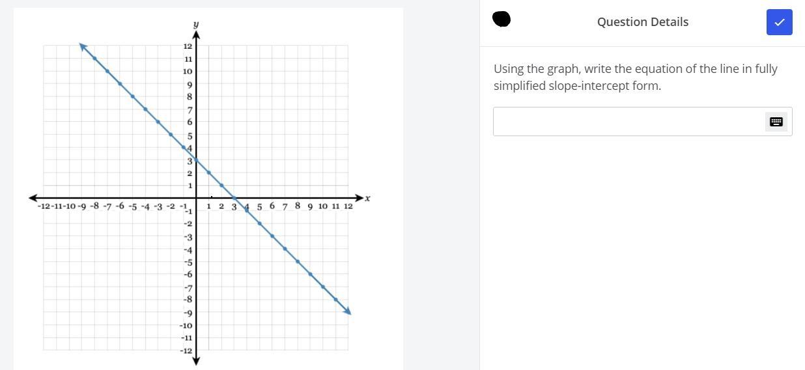Click the 12 tick label on the y-axis
The height and width of the screenshot is (370, 805).
click(188, 46)
